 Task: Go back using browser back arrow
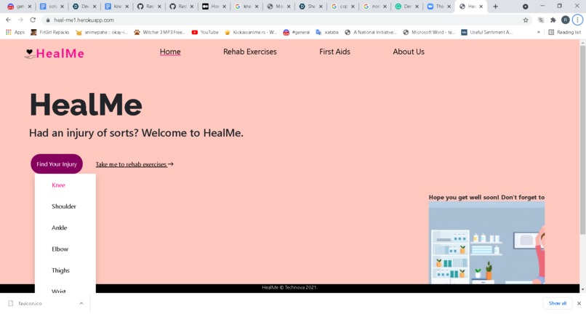click(x=8, y=20)
